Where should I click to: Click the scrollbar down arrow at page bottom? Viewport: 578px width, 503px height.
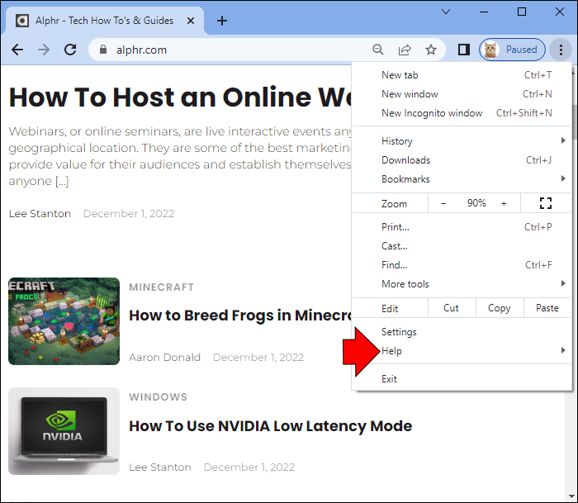tap(571, 496)
